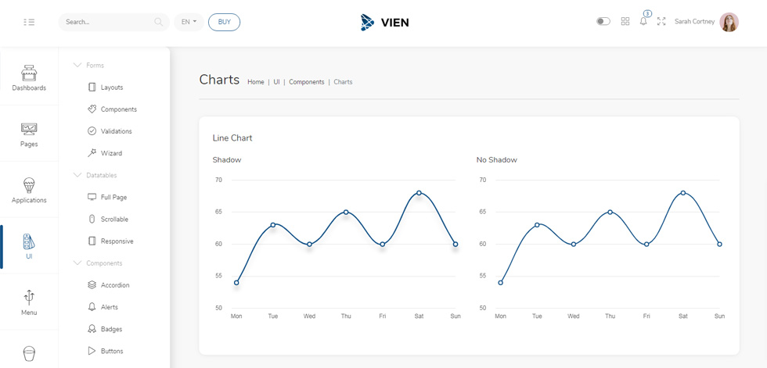
Task: Click the bucket icon below Menu
Action: click(29, 353)
